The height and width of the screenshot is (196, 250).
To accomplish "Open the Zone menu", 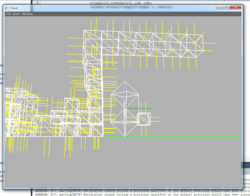I will coord(16,14).
